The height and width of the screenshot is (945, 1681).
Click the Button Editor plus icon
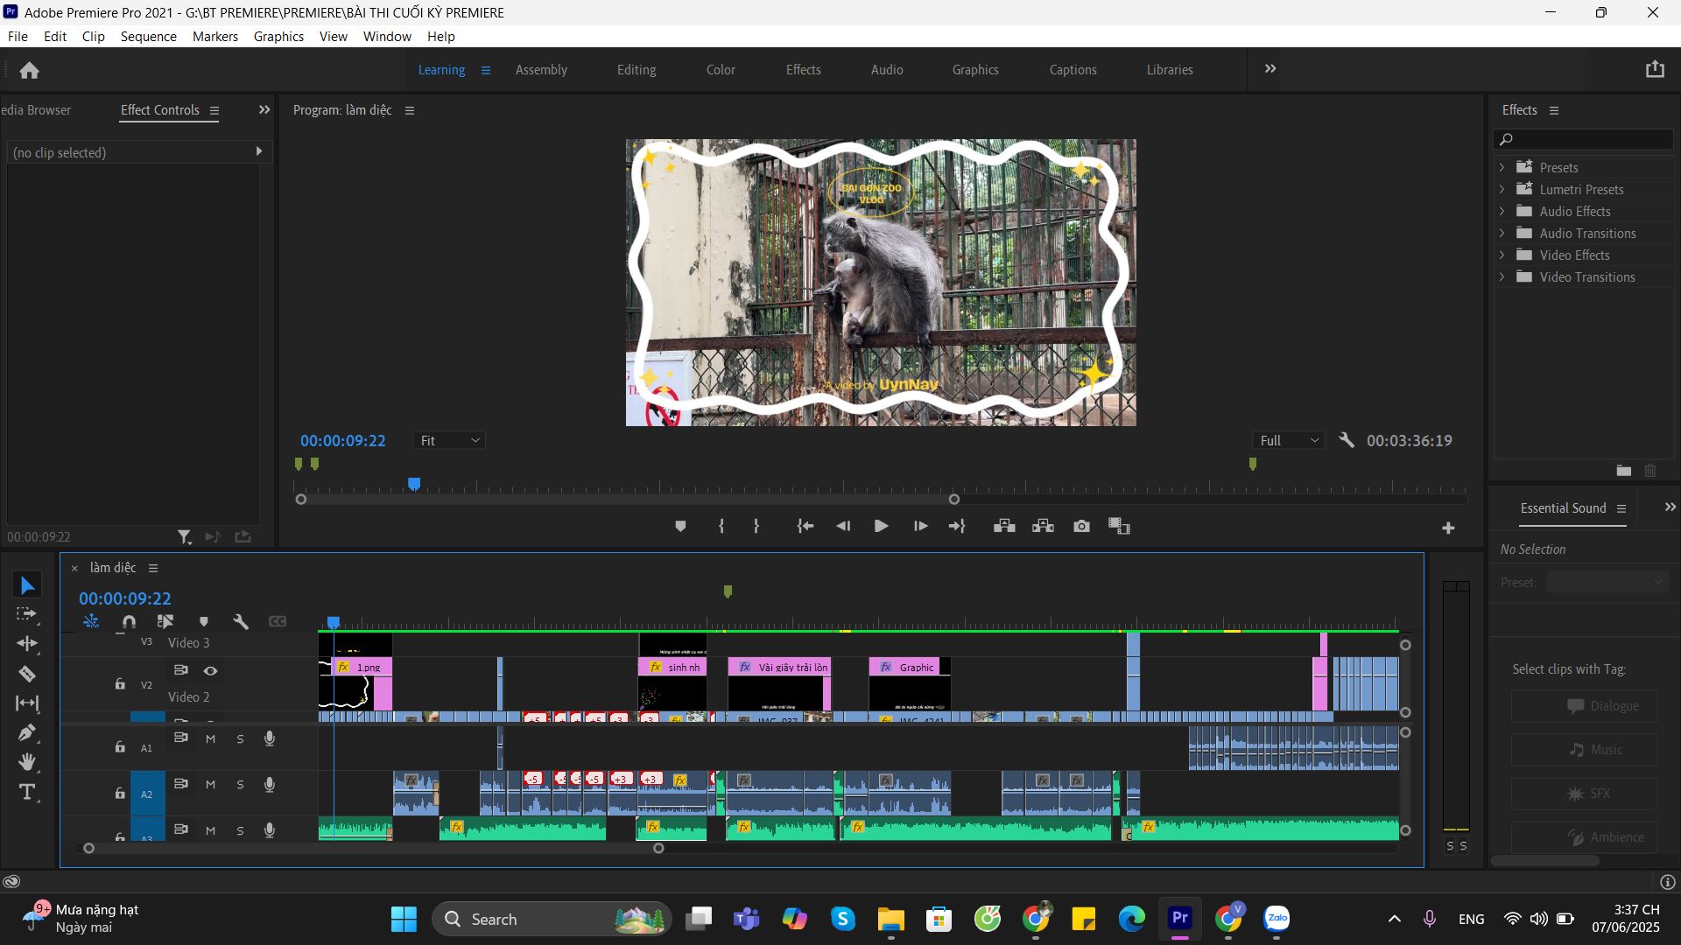tap(1448, 528)
